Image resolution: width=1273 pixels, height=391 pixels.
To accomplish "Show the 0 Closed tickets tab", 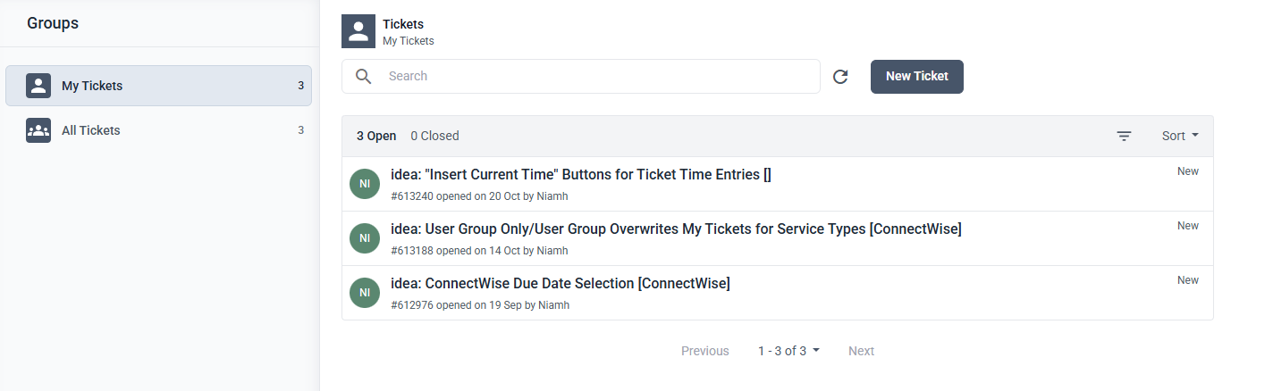I will click(434, 137).
